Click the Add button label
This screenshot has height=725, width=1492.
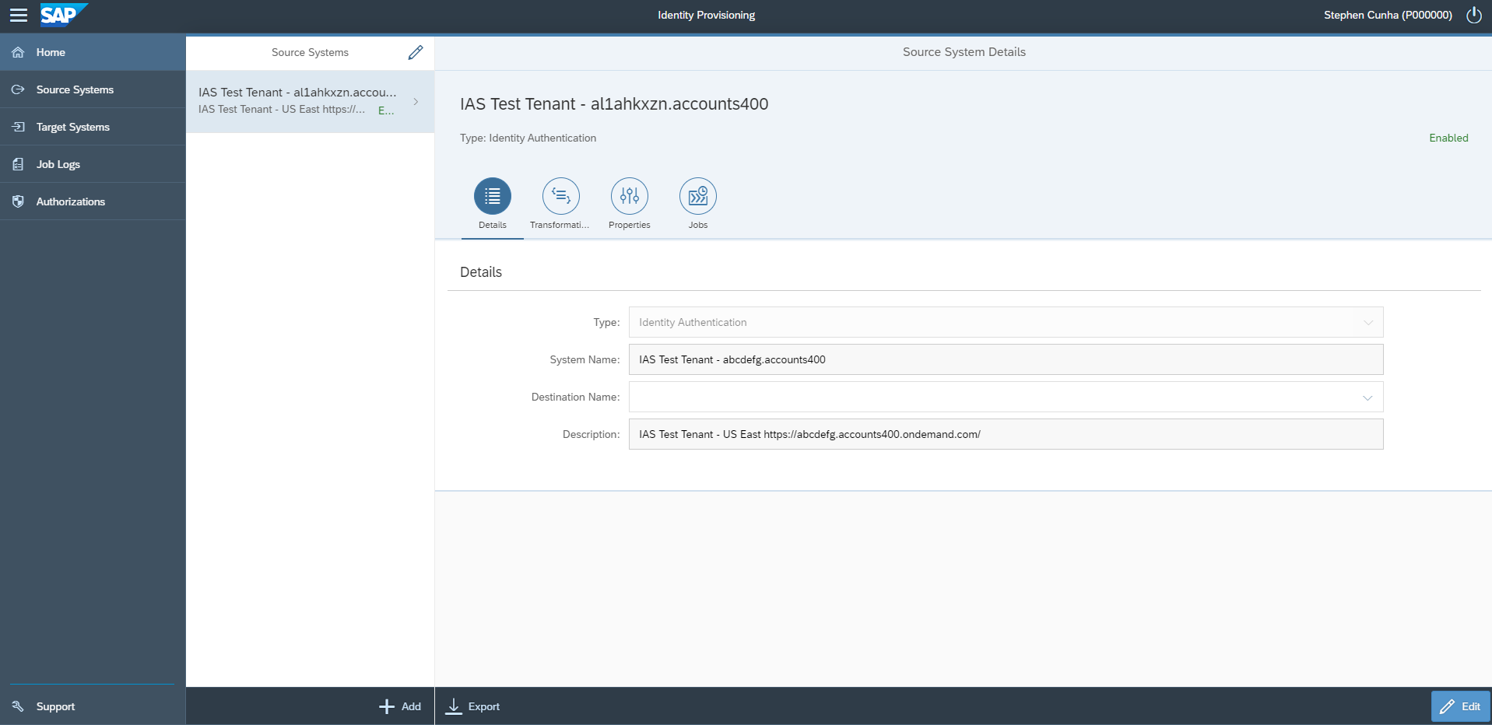click(x=411, y=706)
